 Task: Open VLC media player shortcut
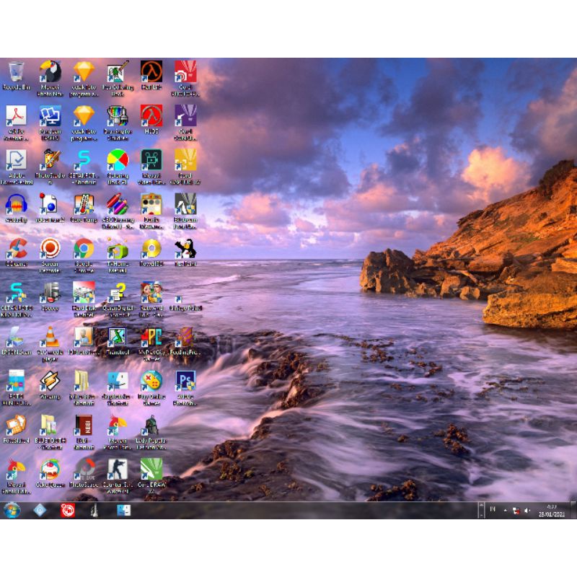[50, 338]
